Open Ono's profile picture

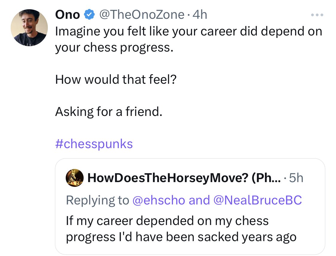click(29, 27)
